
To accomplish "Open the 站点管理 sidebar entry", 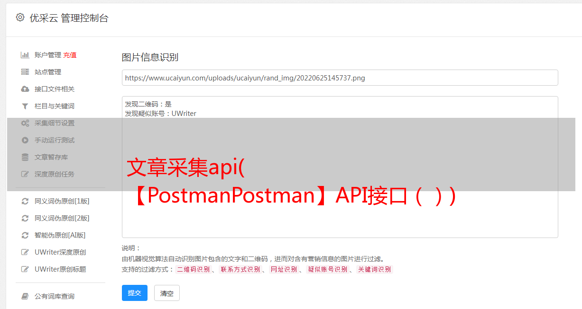I will point(48,72).
